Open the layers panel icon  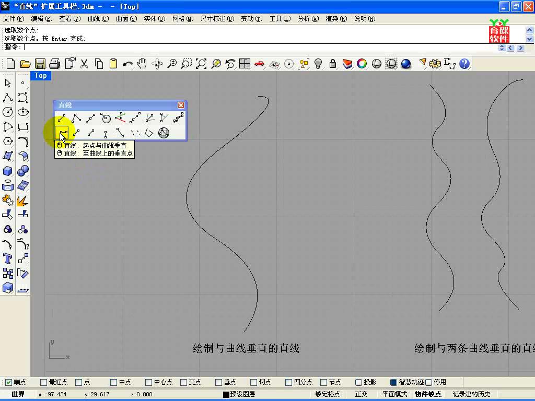point(347,64)
